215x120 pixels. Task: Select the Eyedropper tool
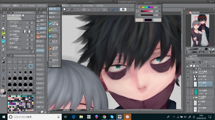[x=3, y=24]
